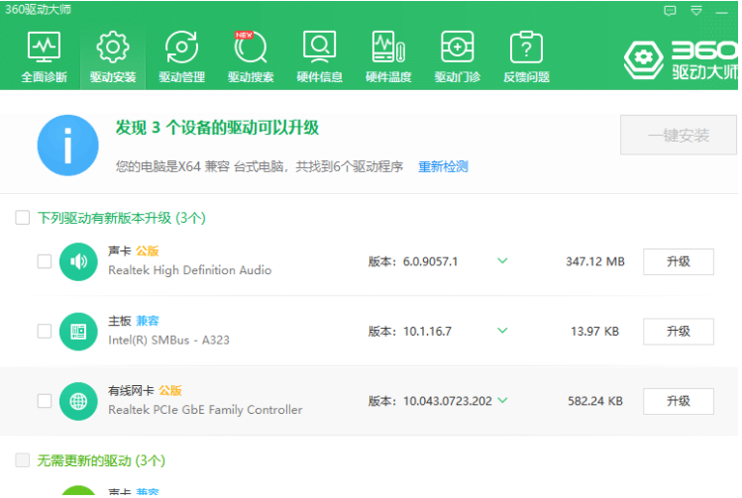Open the 硬件温度 temperature icon
742x498 pixels.
pyautogui.click(x=388, y=55)
